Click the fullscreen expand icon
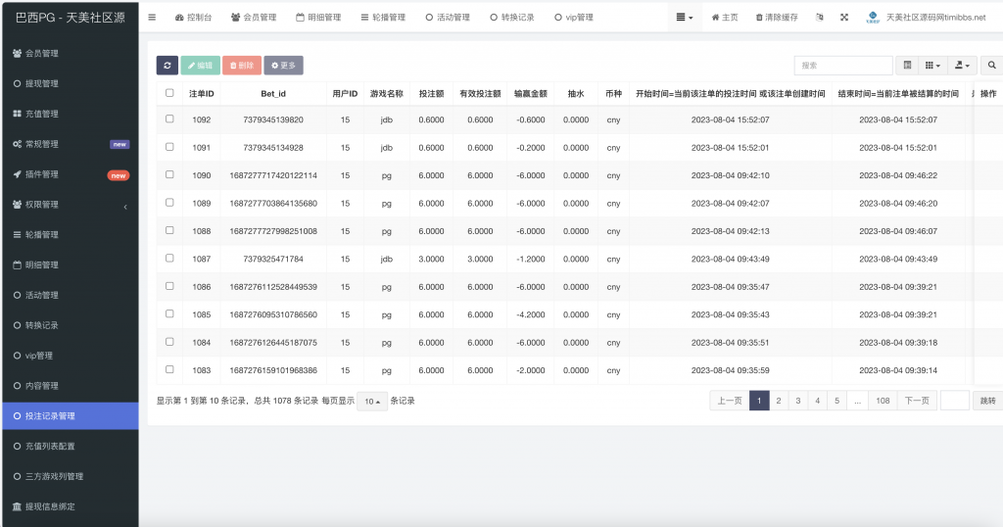The width and height of the screenshot is (1003, 527). (843, 18)
